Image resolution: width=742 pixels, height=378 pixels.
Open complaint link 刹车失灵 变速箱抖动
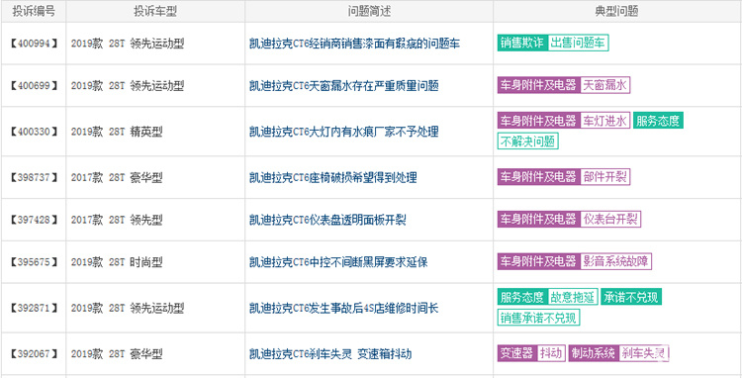click(330, 354)
